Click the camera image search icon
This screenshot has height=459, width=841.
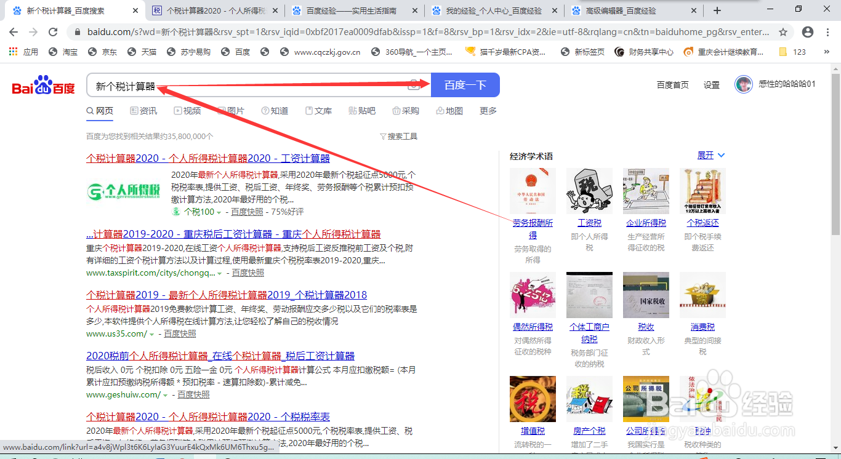click(414, 85)
